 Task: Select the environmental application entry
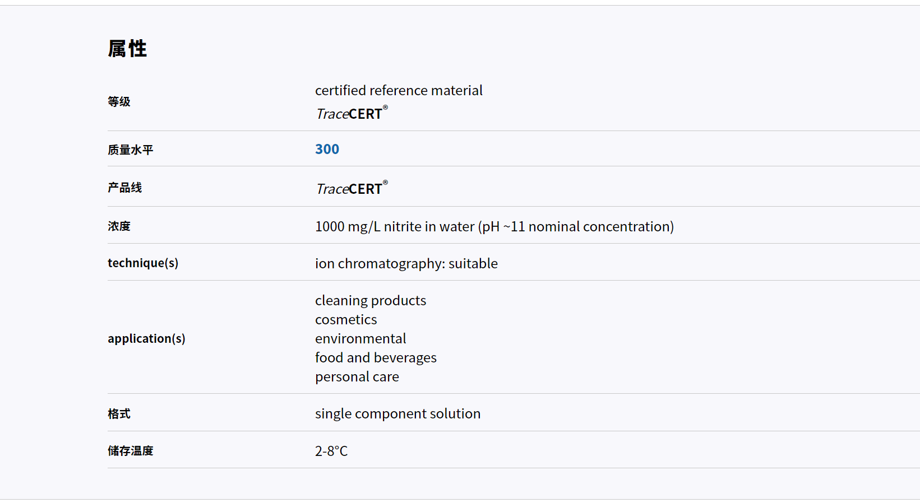coord(360,338)
